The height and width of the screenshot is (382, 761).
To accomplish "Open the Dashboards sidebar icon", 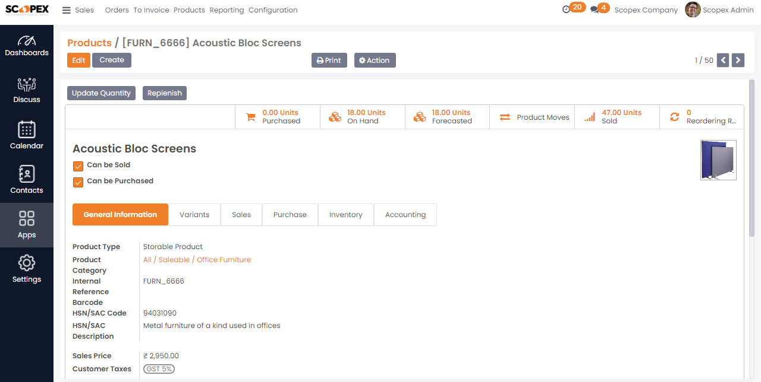I will point(27,41).
